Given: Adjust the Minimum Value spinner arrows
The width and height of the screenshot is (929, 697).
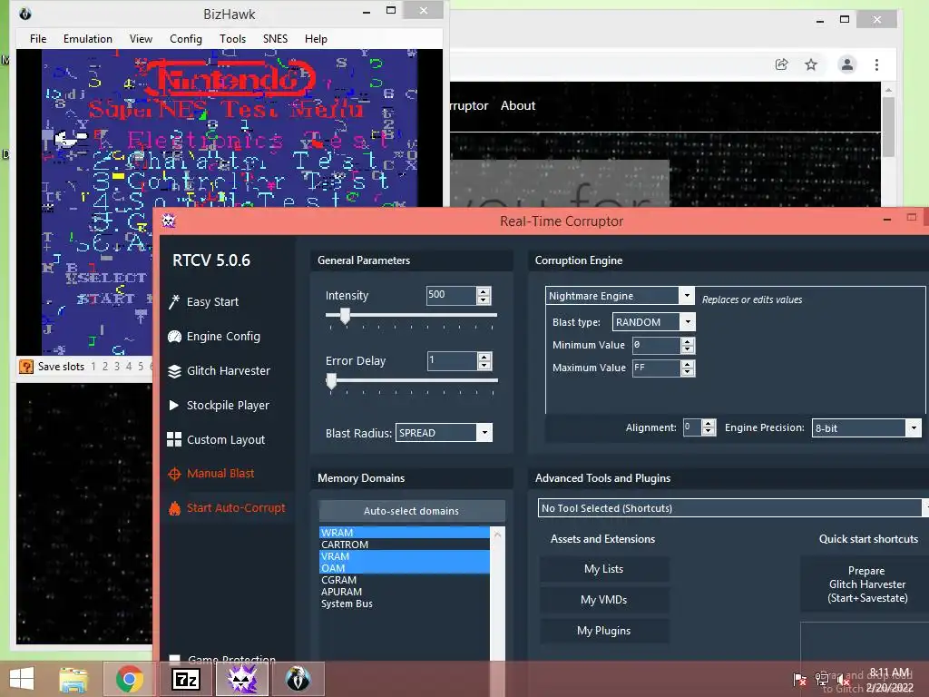Looking at the screenshot, I should (x=688, y=345).
